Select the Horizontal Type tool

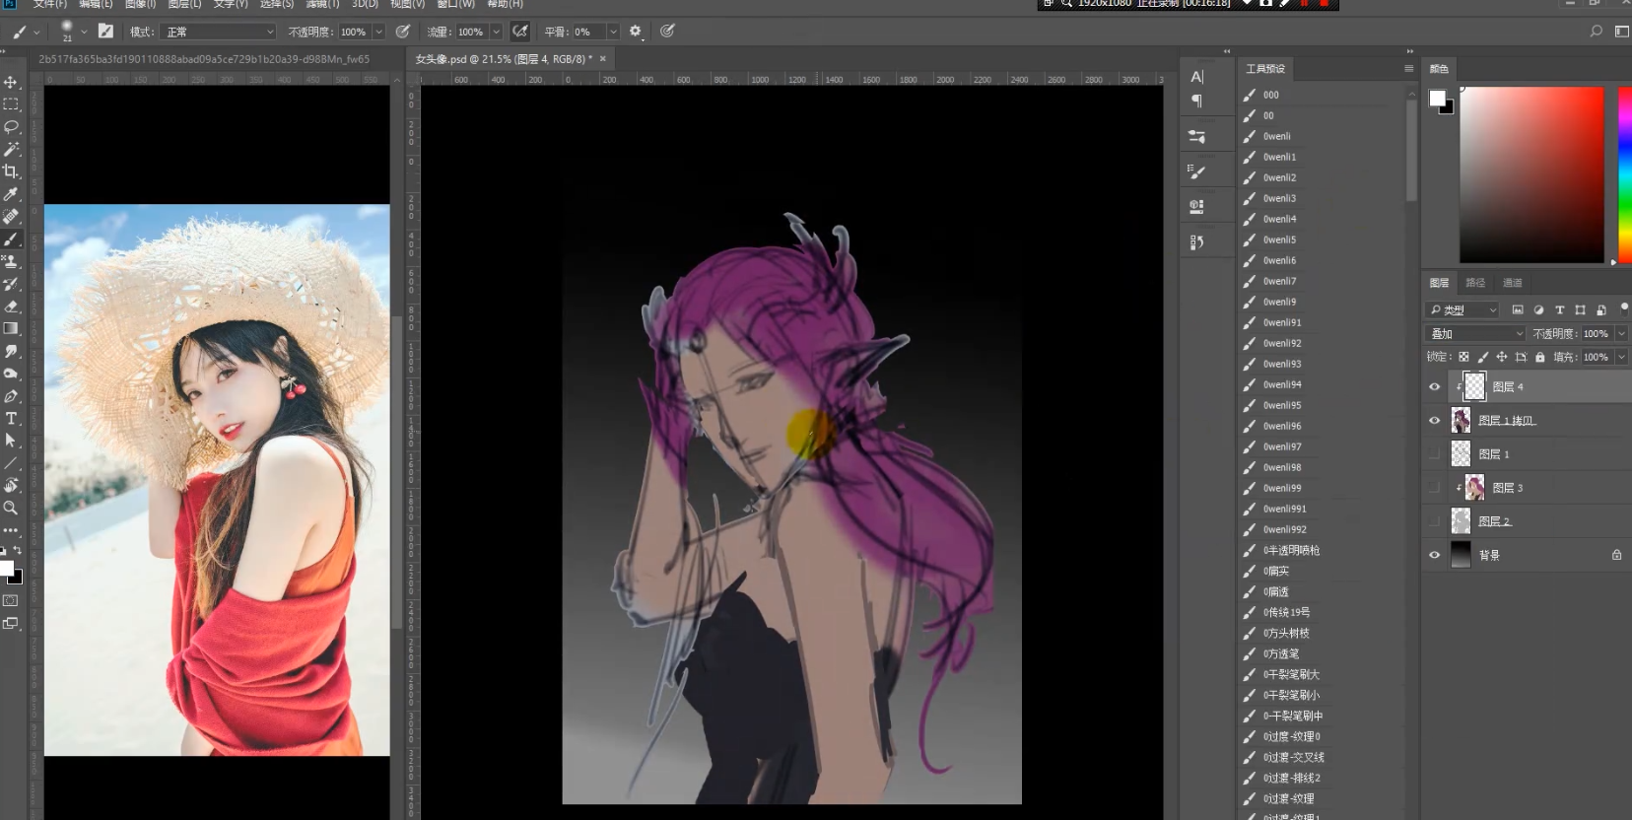tap(11, 419)
